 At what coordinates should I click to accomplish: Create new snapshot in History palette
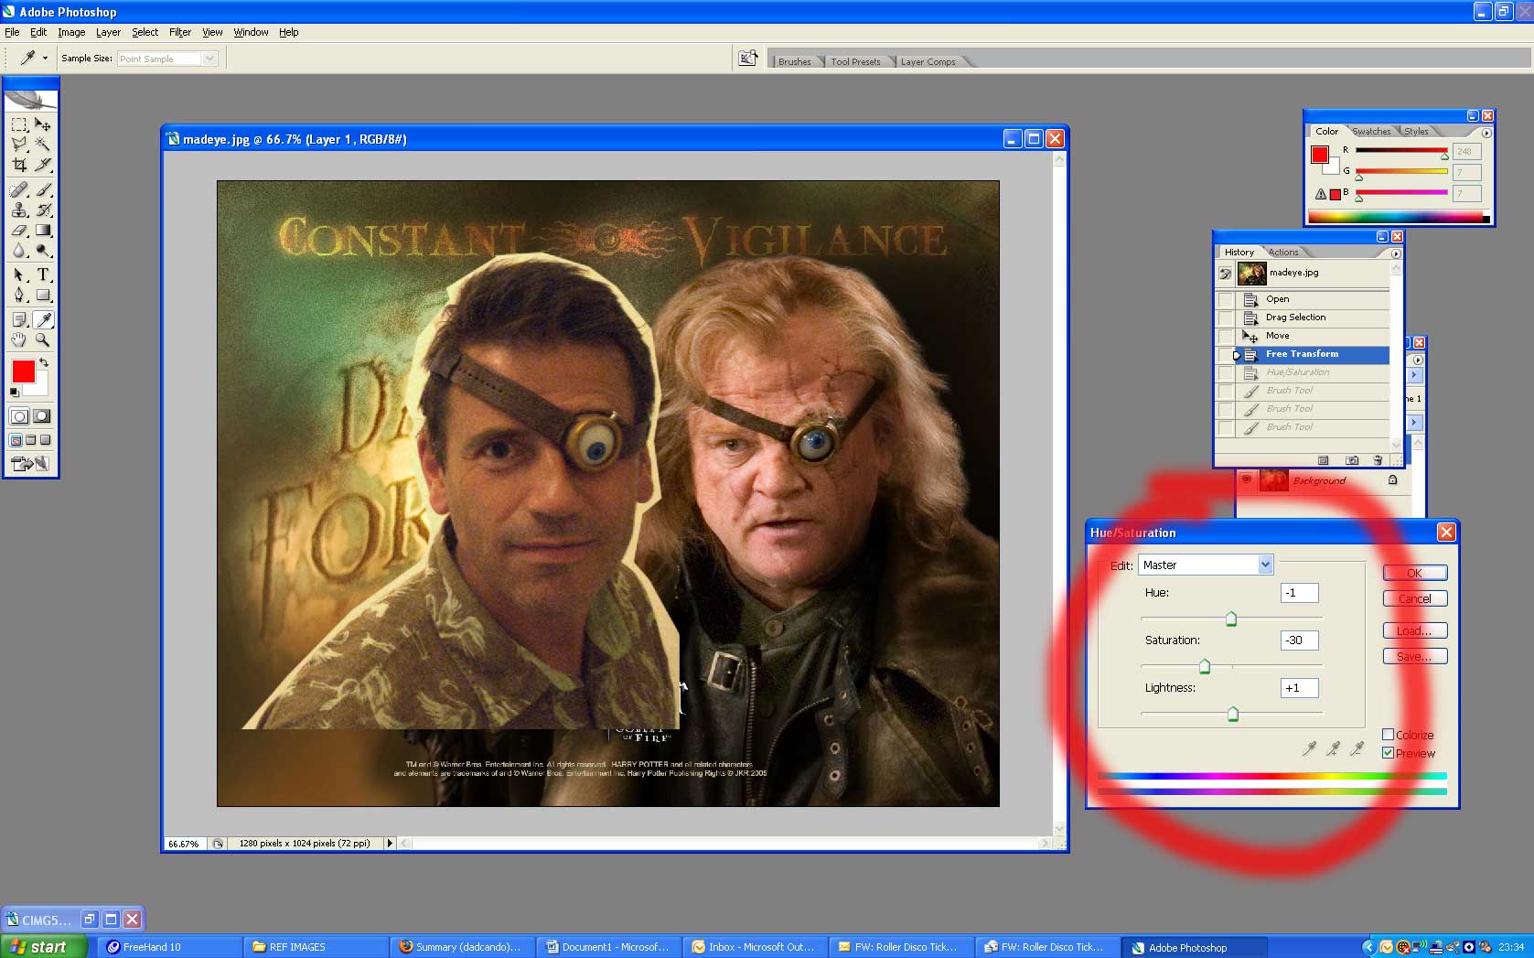coord(1352,460)
